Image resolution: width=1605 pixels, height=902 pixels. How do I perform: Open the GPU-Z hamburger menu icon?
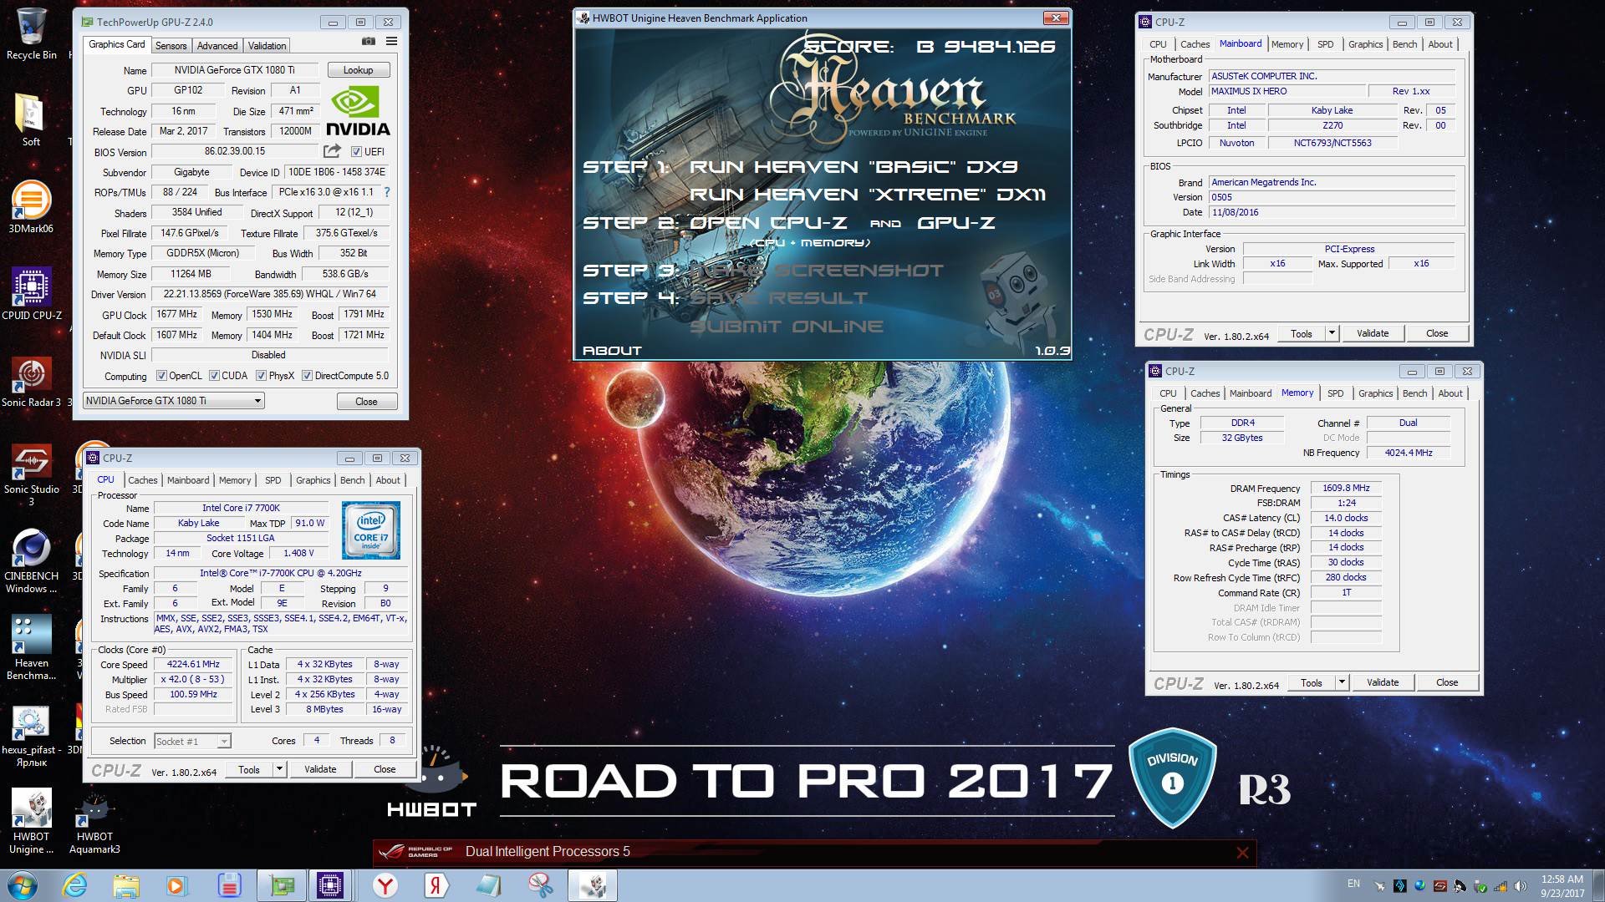391,41
